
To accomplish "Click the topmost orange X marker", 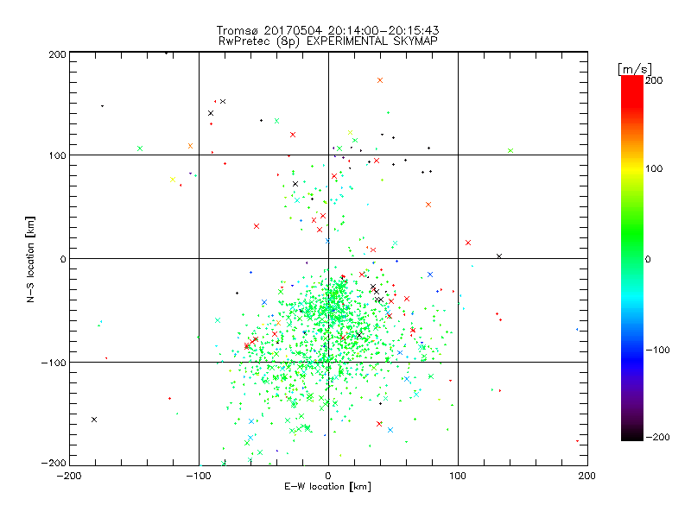I will tap(380, 80).
